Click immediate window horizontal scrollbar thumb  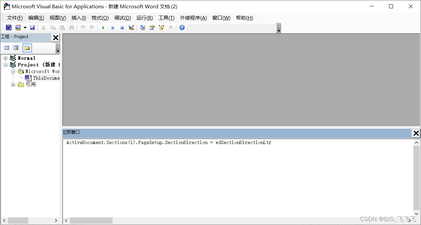click(91, 220)
